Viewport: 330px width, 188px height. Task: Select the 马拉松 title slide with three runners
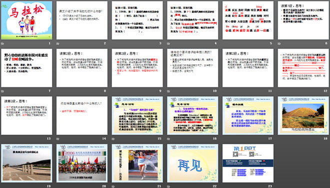tap(26, 20)
